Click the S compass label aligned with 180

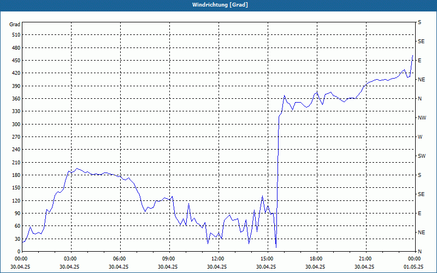(420, 175)
